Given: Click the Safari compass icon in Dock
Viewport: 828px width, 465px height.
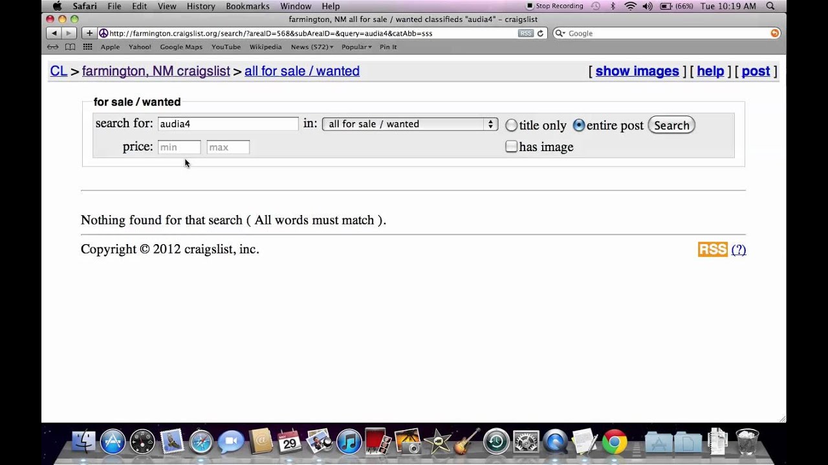Looking at the screenshot, I should pyautogui.click(x=201, y=442).
